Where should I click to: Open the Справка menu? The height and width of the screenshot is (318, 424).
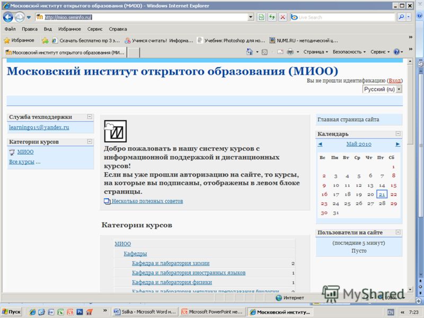[118, 29]
